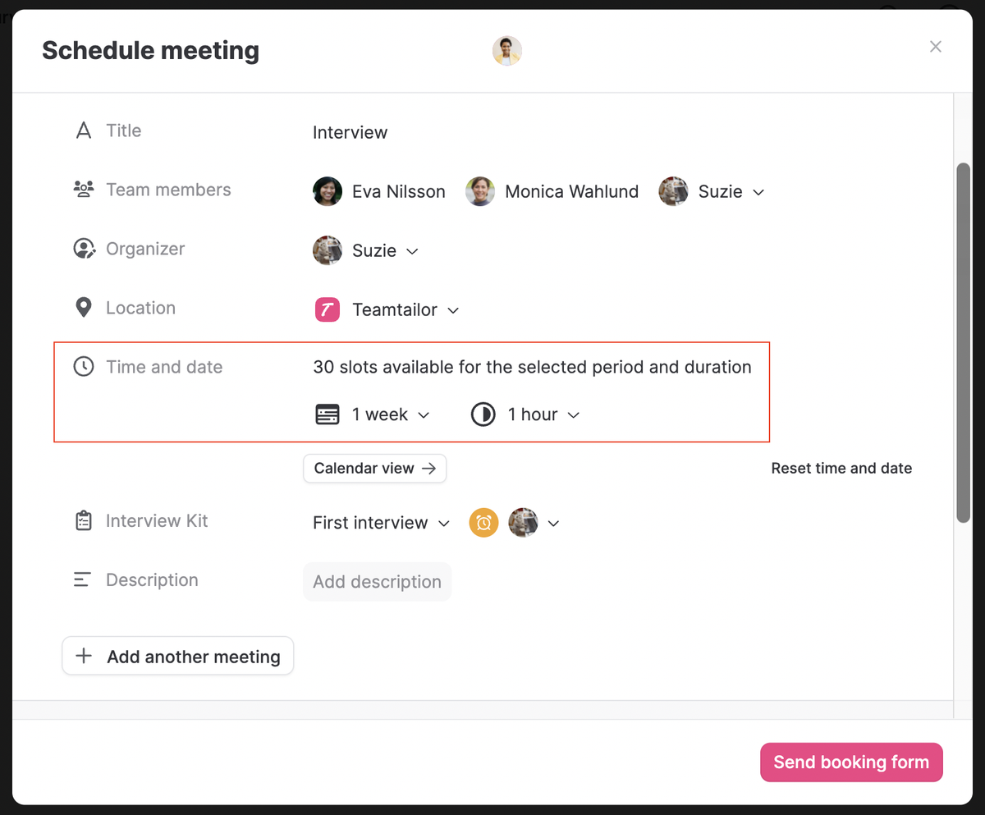Click Monica Wahlund's avatar picture
Screen dimensions: 985x815
(x=480, y=191)
